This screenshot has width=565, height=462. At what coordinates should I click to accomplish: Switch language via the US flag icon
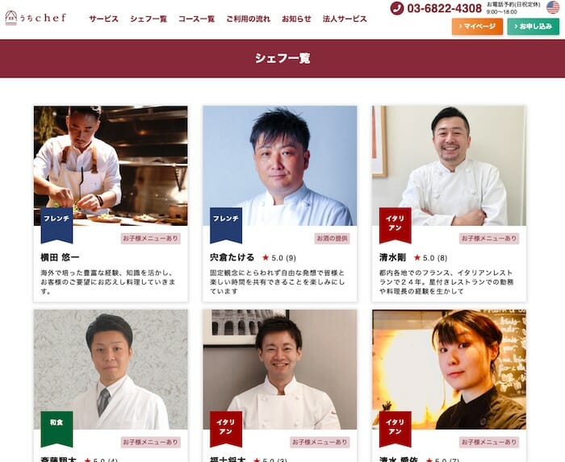[x=553, y=7]
